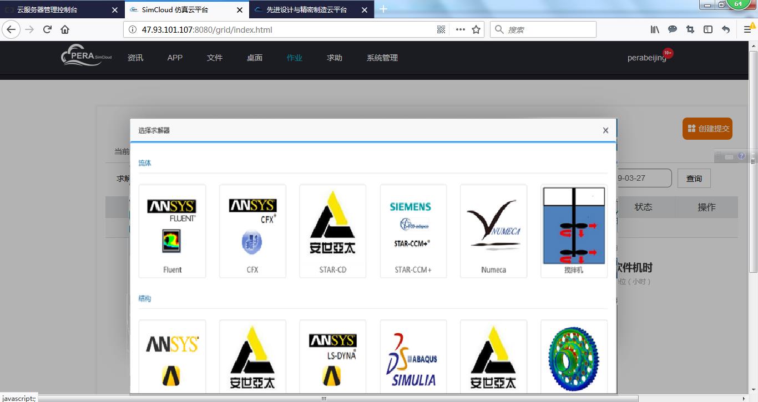Select the Numeca solver
This screenshot has height=402, width=758.
pyautogui.click(x=493, y=231)
